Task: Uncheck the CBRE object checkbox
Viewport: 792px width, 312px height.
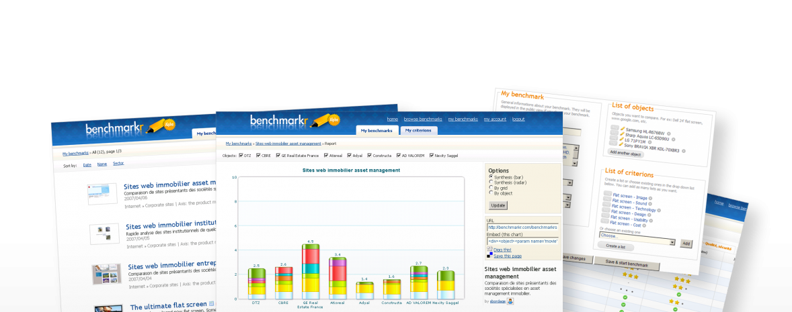Action: tap(258, 155)
